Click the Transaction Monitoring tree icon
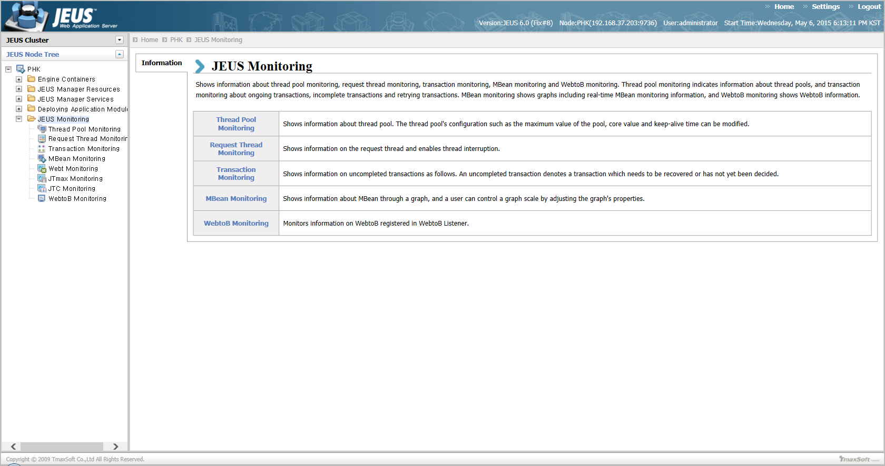Viewport: 885px width, 466px height. (x=42, y=149)
